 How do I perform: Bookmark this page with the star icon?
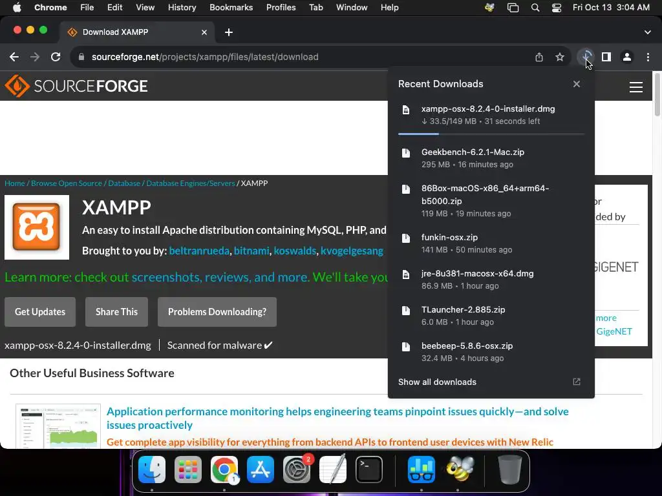pos(560,57)
